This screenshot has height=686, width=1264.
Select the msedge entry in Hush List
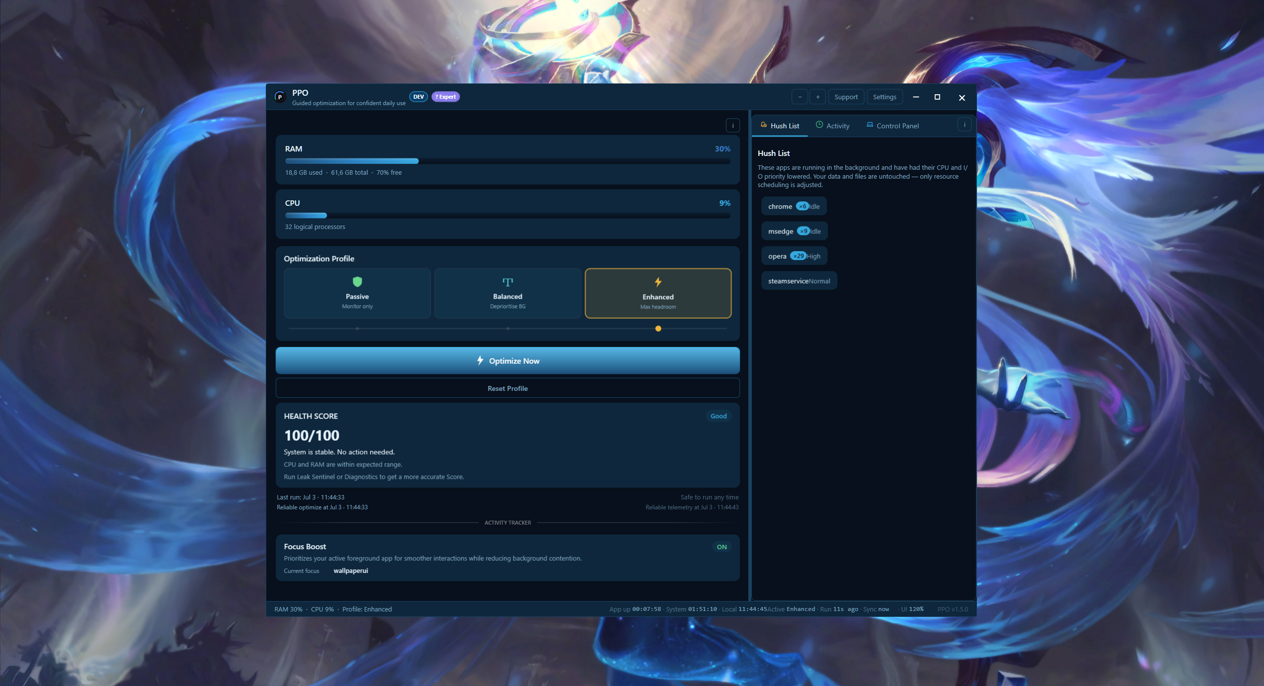tap(794, 231)
